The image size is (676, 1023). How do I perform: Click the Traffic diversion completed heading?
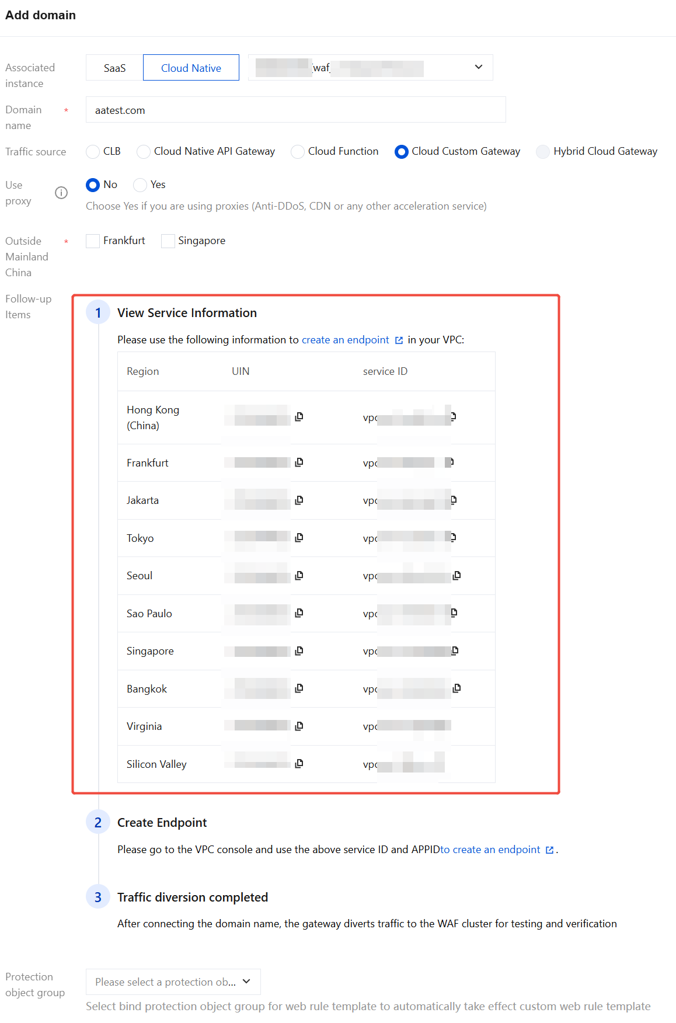tap(193, 897)
